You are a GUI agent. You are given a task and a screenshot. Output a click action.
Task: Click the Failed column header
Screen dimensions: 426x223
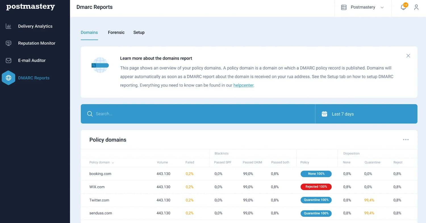pos(190,162)
